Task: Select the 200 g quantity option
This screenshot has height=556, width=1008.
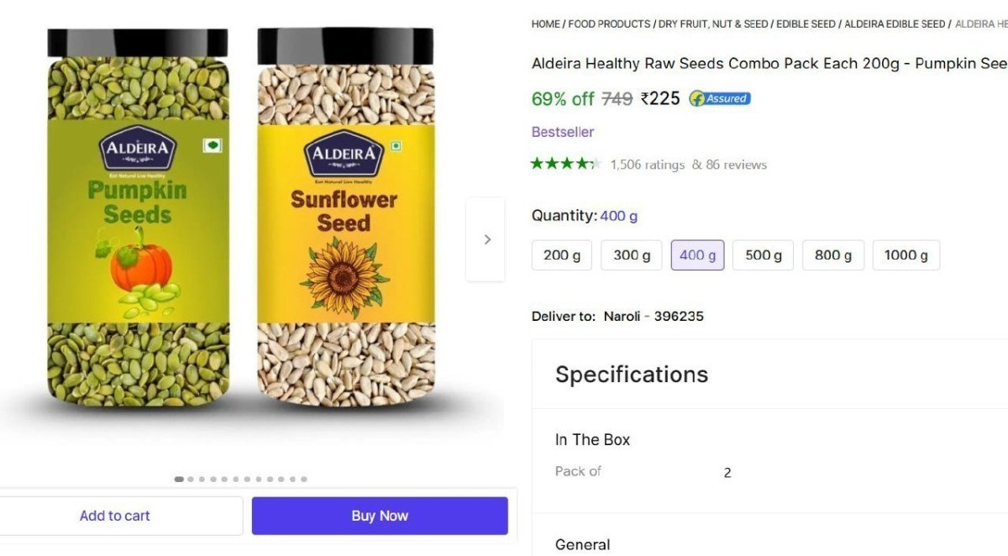Action: pyautogui.click(x=562, y=255)
